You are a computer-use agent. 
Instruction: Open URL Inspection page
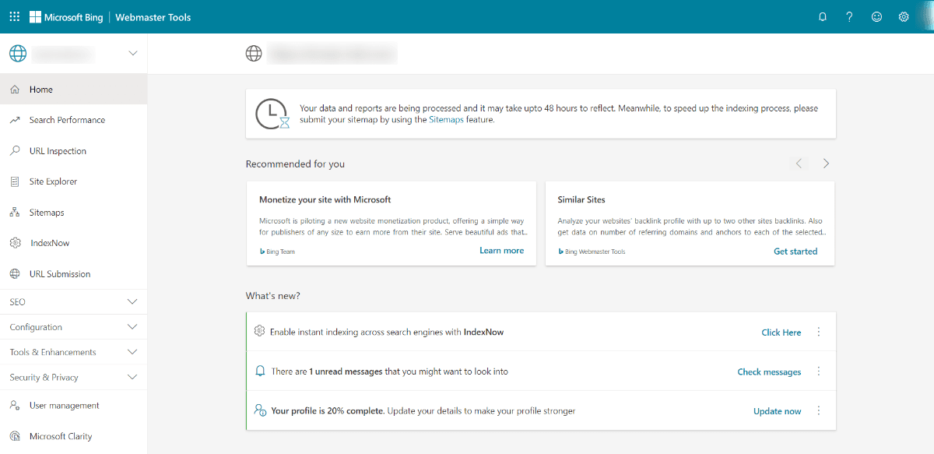(x=73, y=150)
